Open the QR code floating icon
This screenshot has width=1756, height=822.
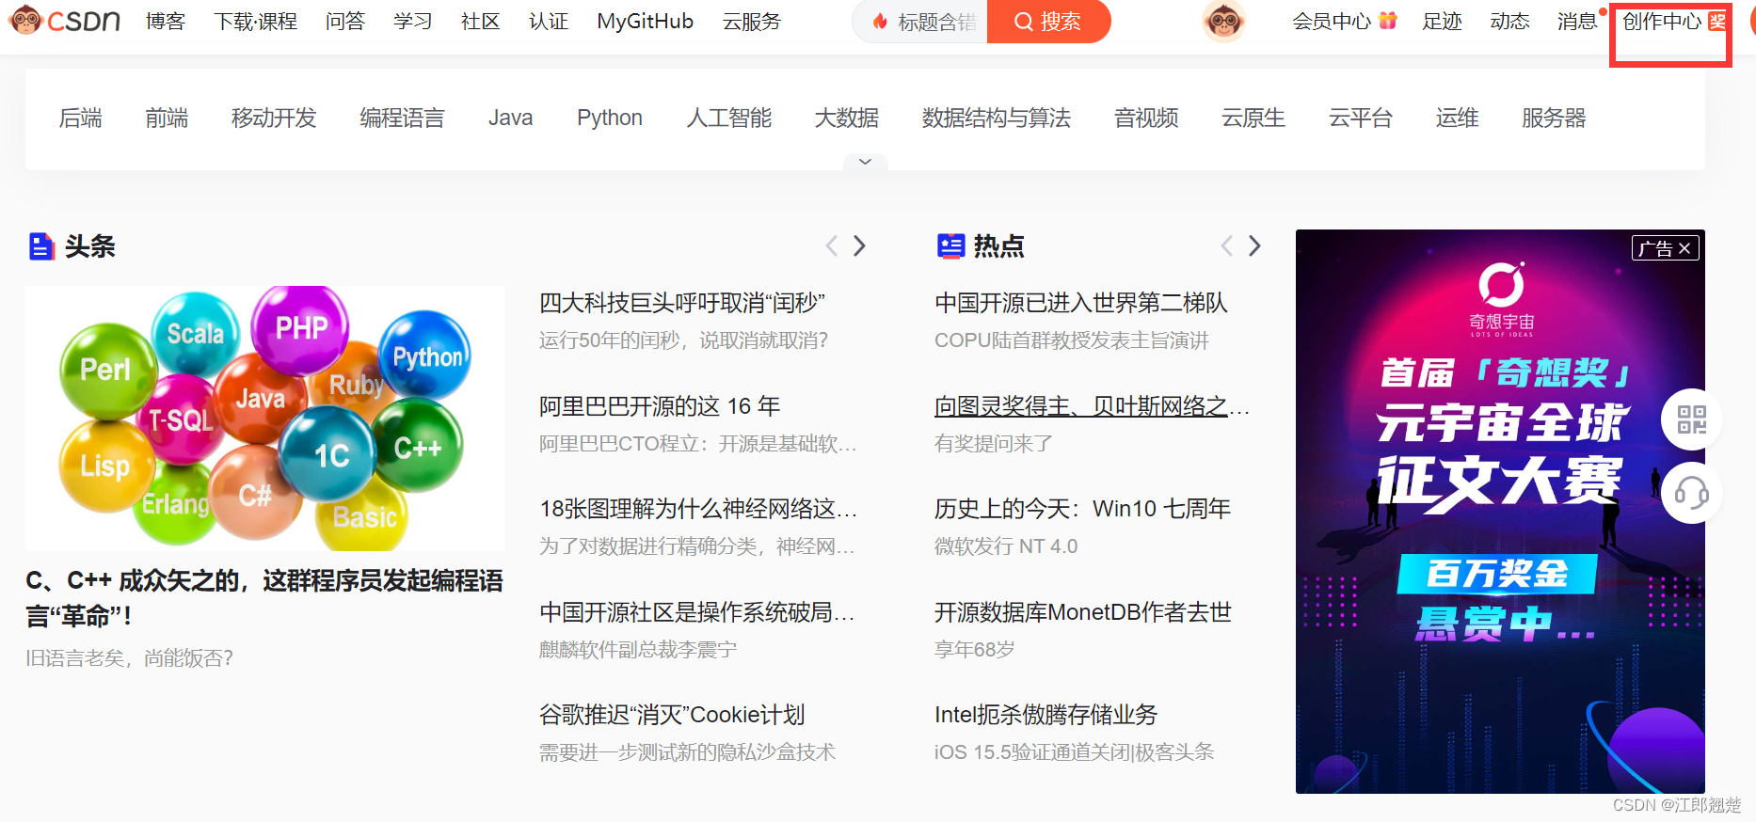tap(1691, 419)
